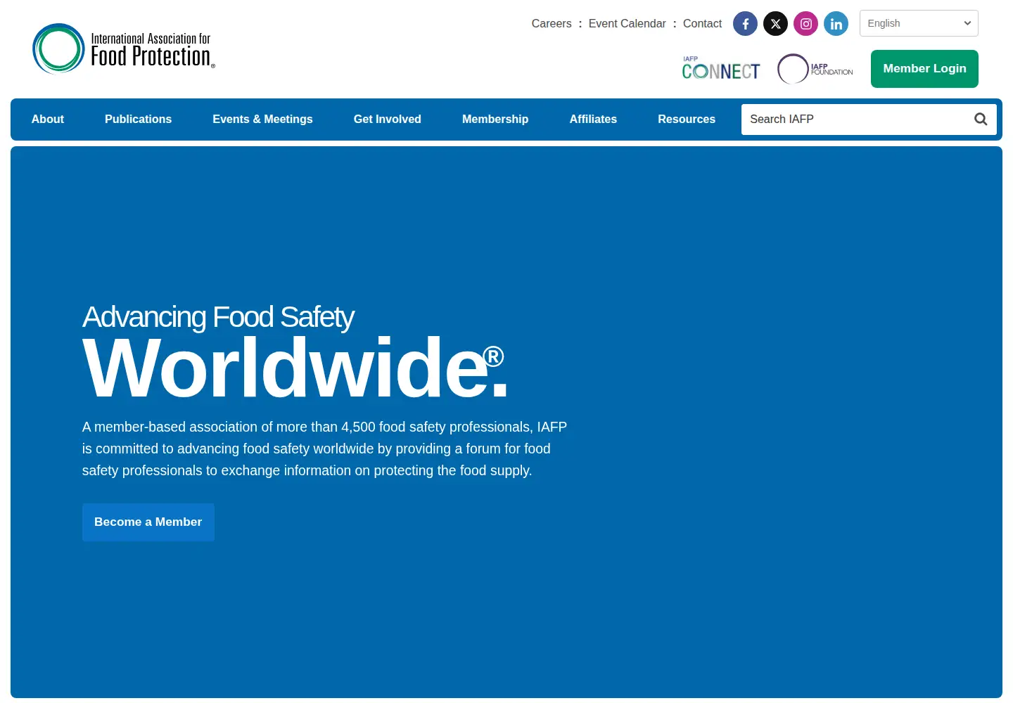Follow the Event Calendar link
Viewport: 1013px width, 703px height.
(627, 24)
